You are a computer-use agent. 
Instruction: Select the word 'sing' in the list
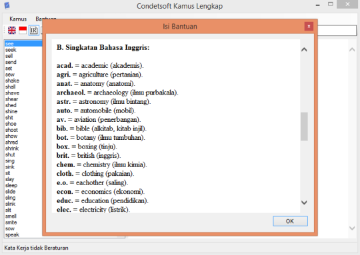(x=10, y=160)
